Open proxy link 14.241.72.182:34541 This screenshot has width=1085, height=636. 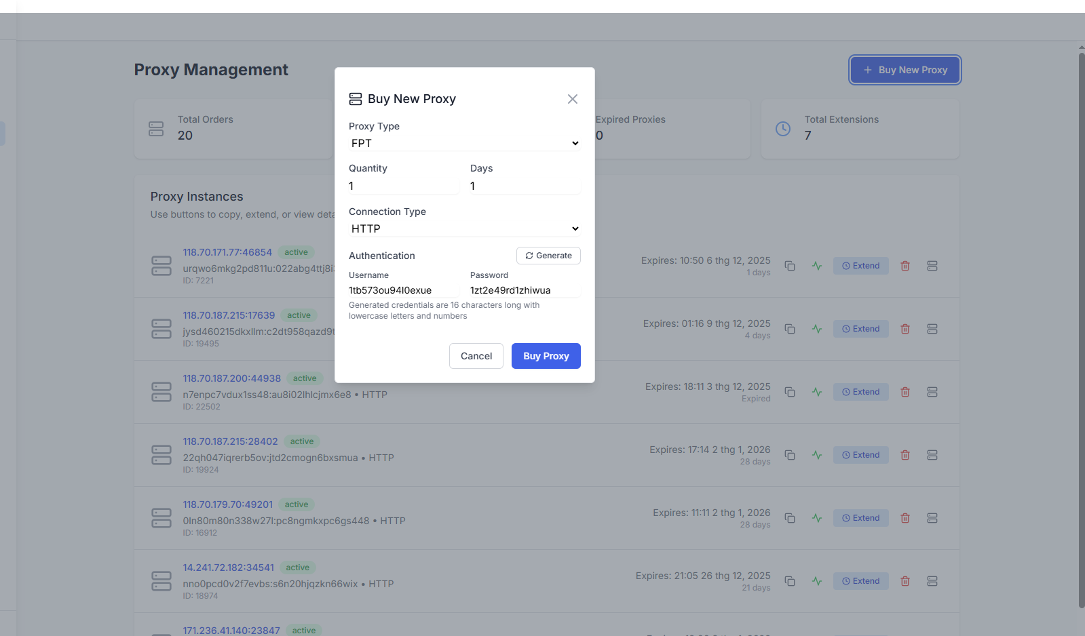(228, 568)
